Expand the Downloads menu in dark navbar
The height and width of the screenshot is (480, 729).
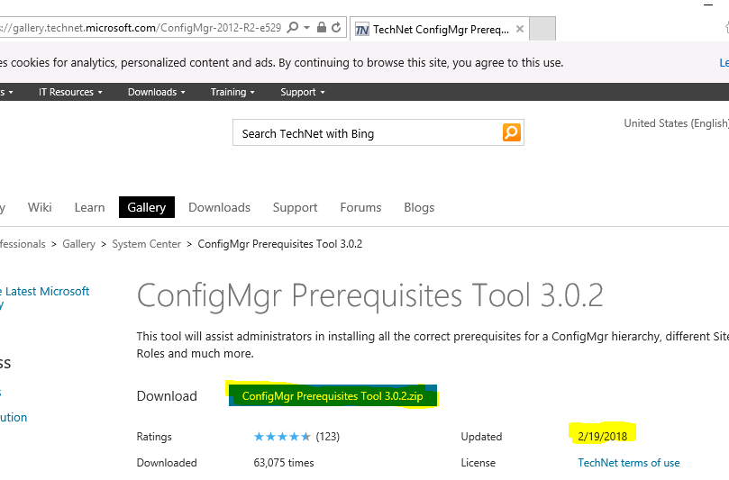(157, 92)
